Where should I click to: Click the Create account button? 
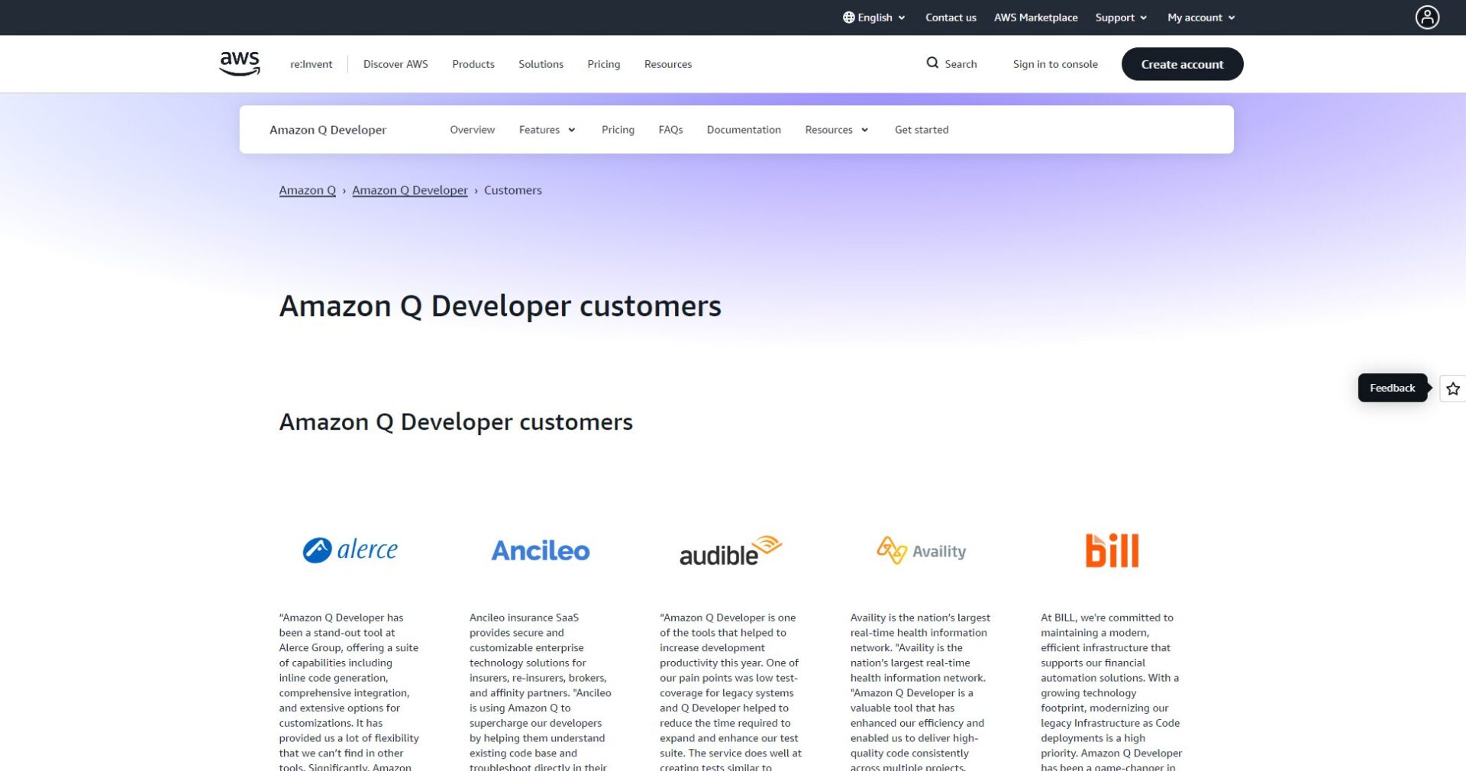point(1182,64)
